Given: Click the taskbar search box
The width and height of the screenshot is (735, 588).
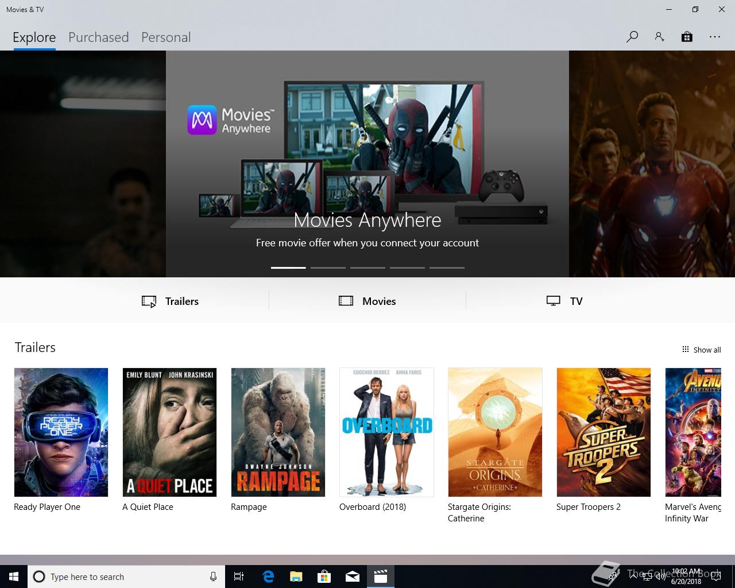Looking at the screenshot, I should 126,577.
